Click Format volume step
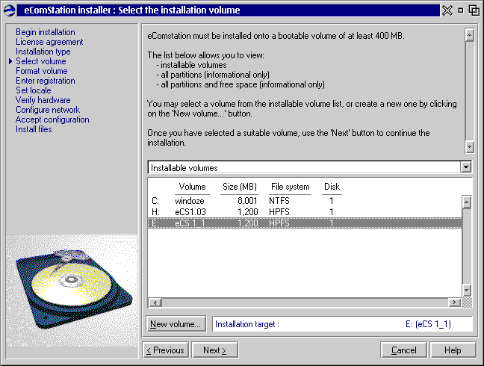This screenshot has height=366, width=484. tap(42, 71)
